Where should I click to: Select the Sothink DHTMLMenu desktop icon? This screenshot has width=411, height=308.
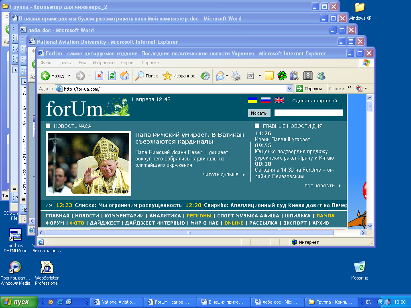16,241
